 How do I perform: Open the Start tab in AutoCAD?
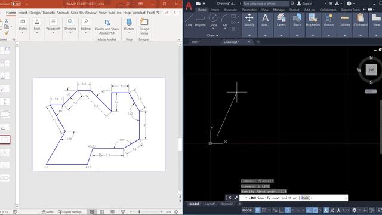coord(195,42)
